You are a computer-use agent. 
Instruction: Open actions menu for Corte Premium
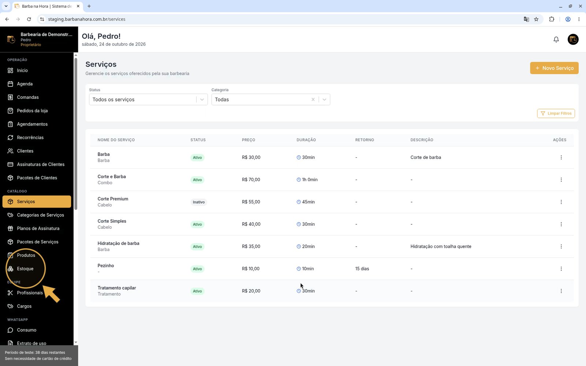click(x=561, y=202)
